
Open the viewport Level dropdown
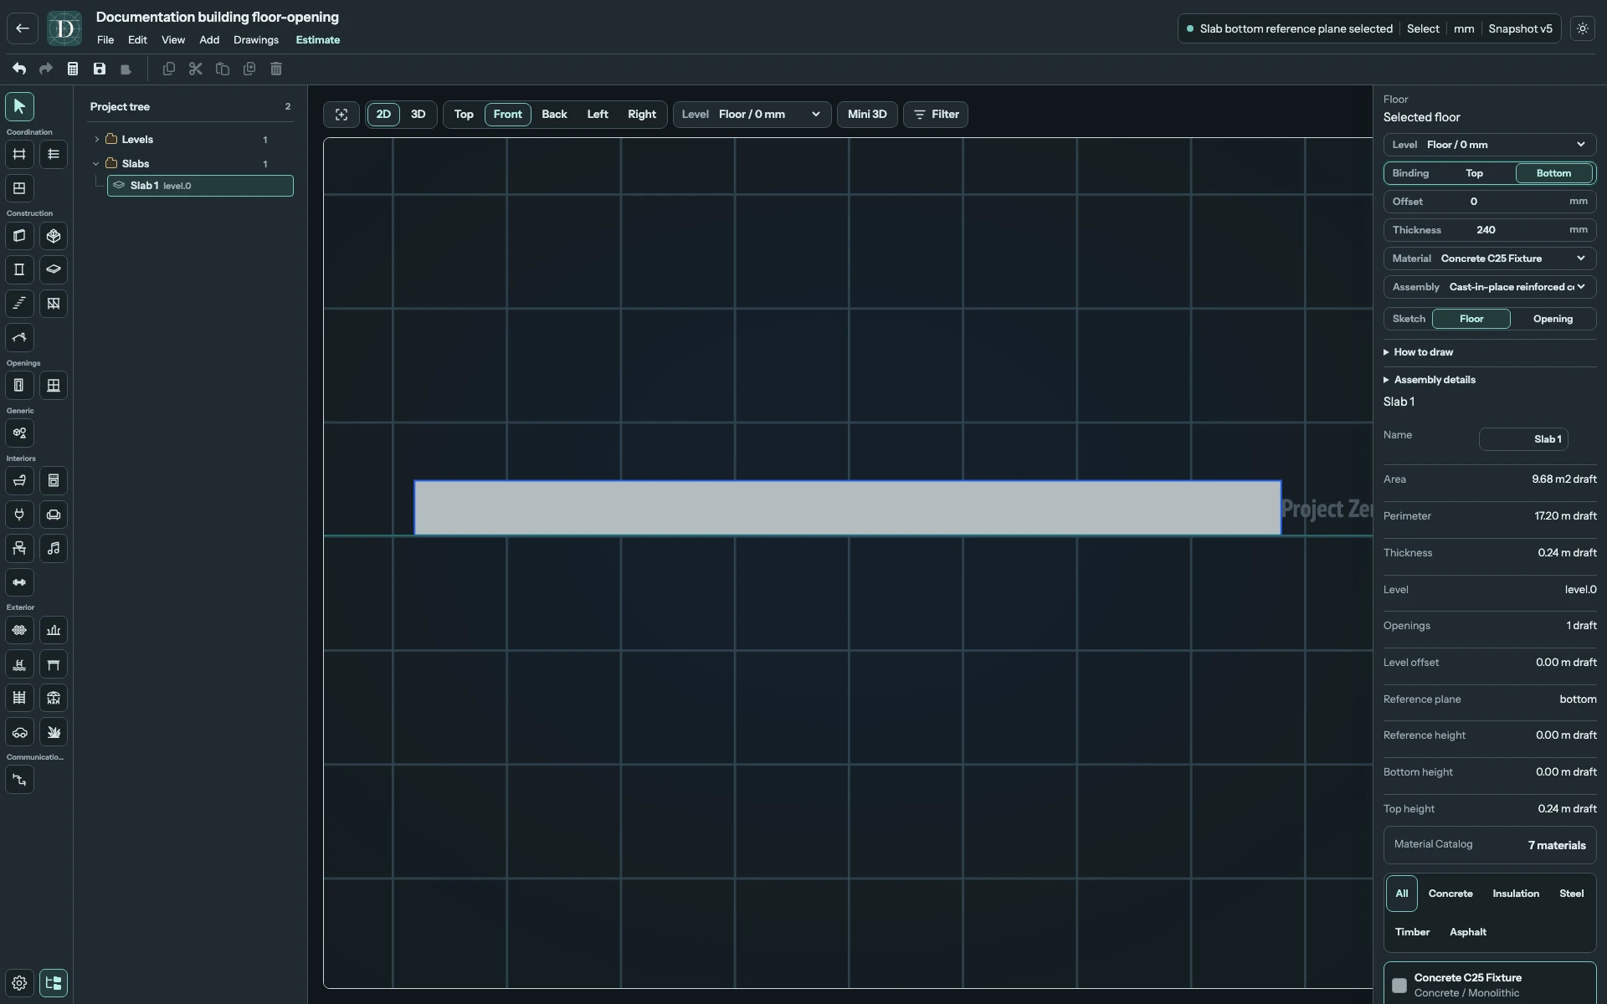click(x=752, y=115)
